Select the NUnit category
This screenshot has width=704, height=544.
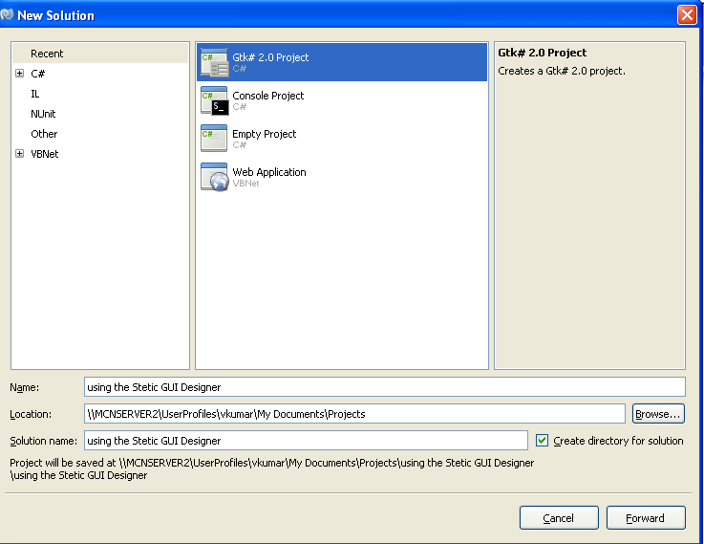tap(43, 114)
